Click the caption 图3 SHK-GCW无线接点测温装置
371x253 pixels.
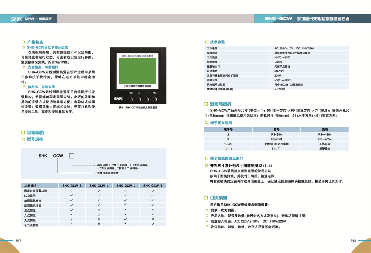138,108
